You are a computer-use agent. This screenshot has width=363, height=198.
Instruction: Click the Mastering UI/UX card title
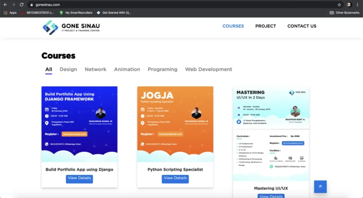tap(271, 188)
